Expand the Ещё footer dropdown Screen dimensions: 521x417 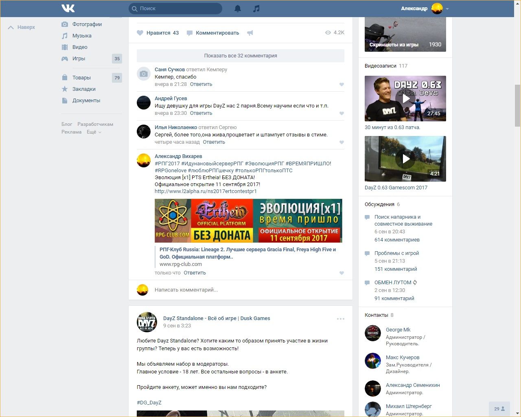click(94, 132)
